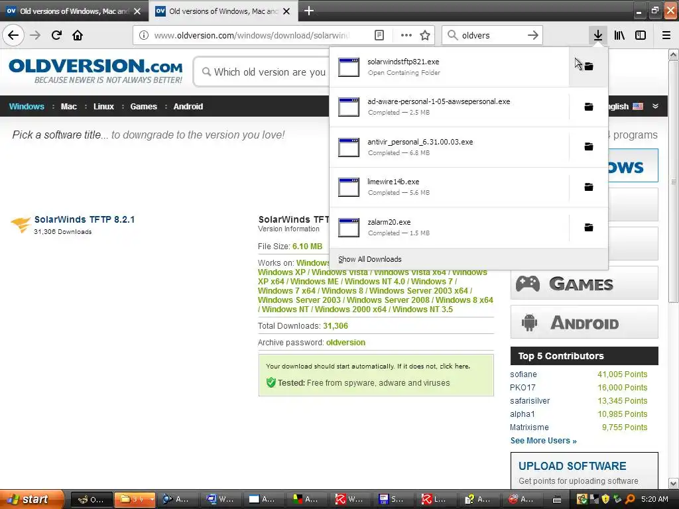Click the SolarWinds TFTP 8.2.1 title link
The height and width of the screenshot is (509, 679).
coord(84,219)
